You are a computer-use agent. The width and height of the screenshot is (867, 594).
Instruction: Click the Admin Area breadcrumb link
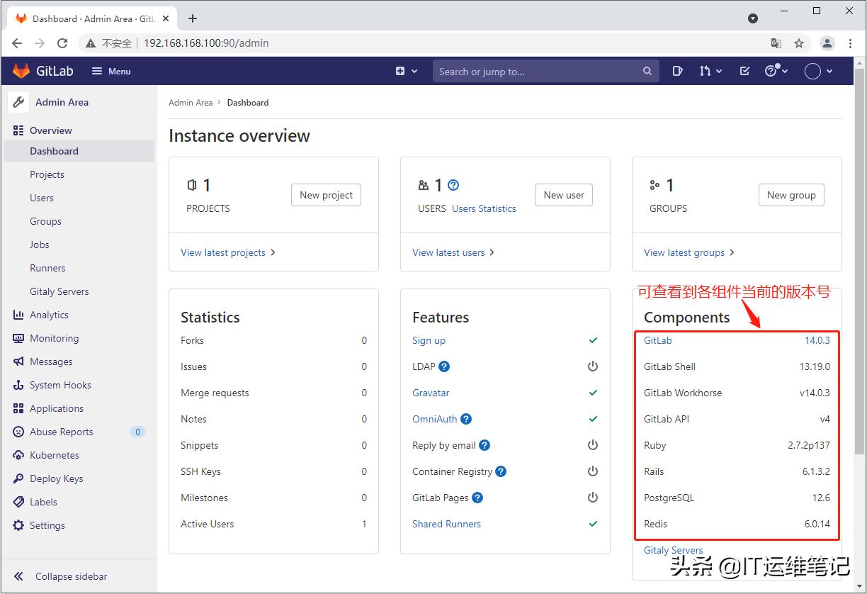tap(191, 103)
